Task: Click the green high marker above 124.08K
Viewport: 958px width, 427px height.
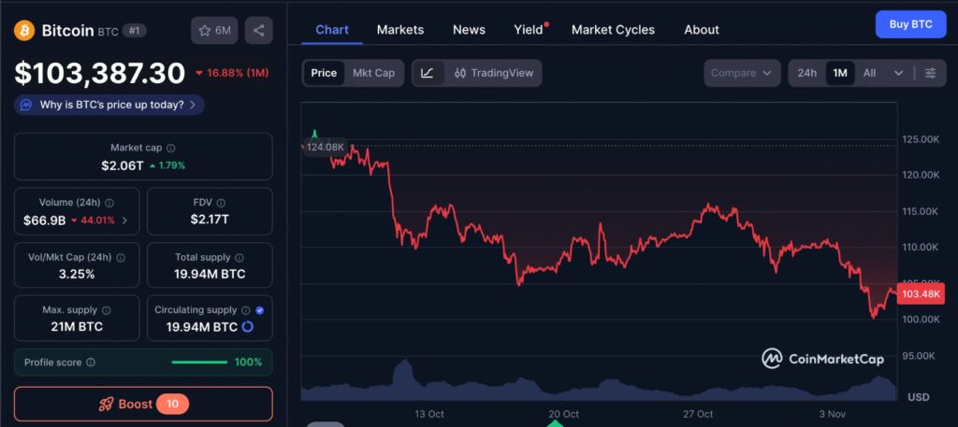Action: pyautogui.click(x=314, y=134)
